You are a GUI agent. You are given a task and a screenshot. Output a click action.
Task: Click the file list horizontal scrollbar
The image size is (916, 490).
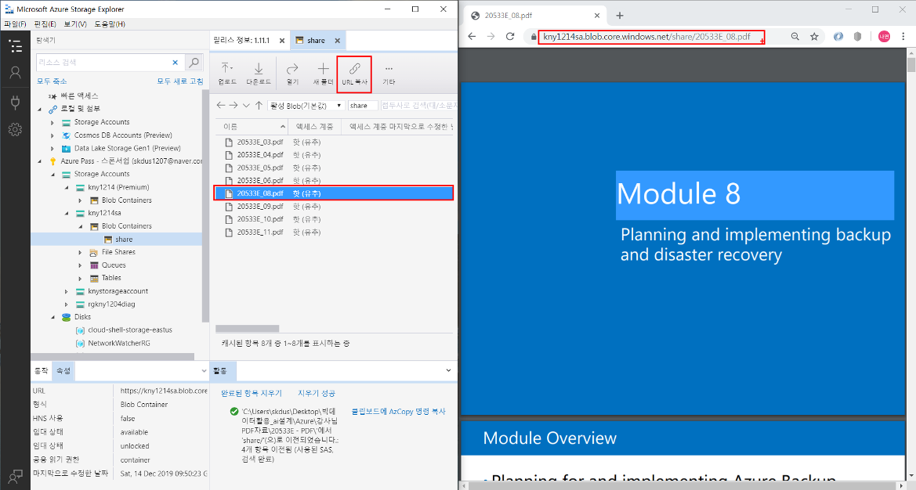[x=247, y=328]
